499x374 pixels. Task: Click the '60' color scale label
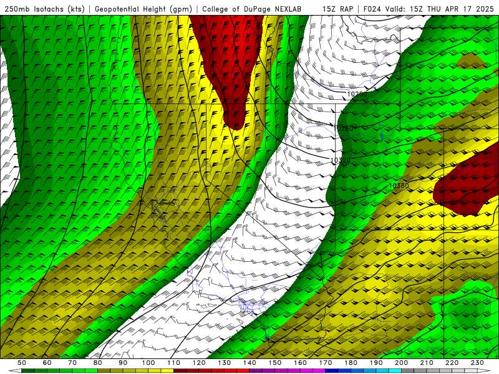point(47,363)
